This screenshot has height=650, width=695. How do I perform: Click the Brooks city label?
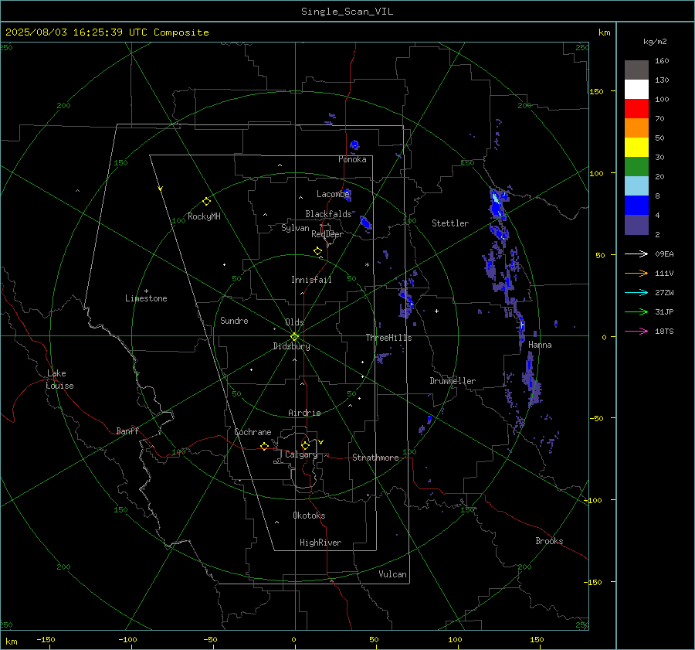(549, 541)
